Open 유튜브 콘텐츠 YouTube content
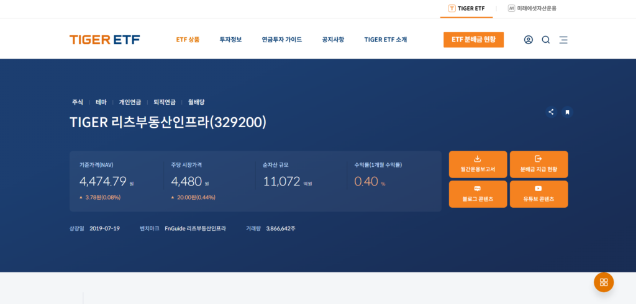 (538, 194)
